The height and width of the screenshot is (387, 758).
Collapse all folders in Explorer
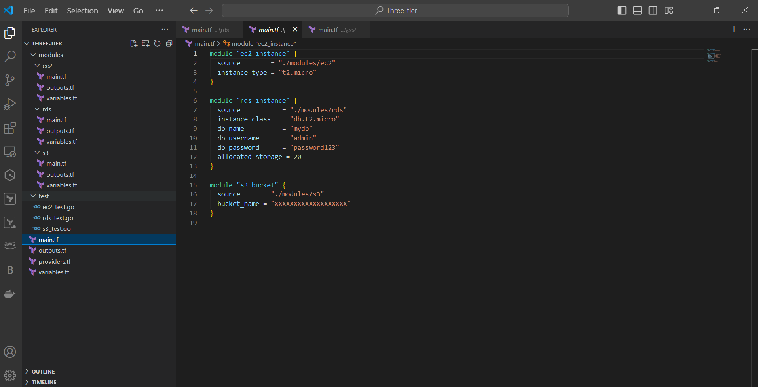[x=169, y=43]
